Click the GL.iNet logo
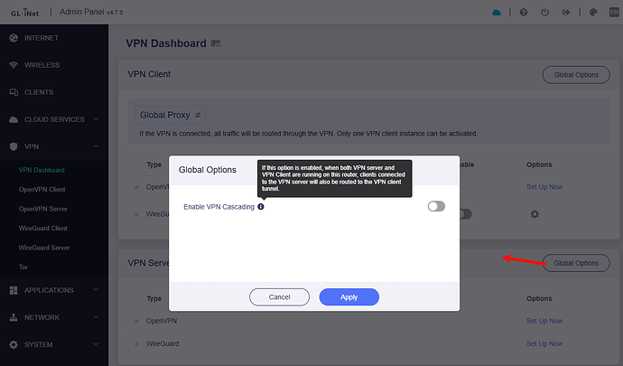 [24, 13]
